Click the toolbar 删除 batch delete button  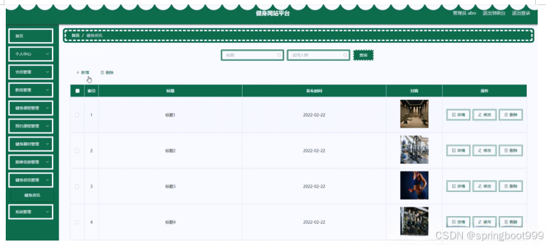coord(107,73)
